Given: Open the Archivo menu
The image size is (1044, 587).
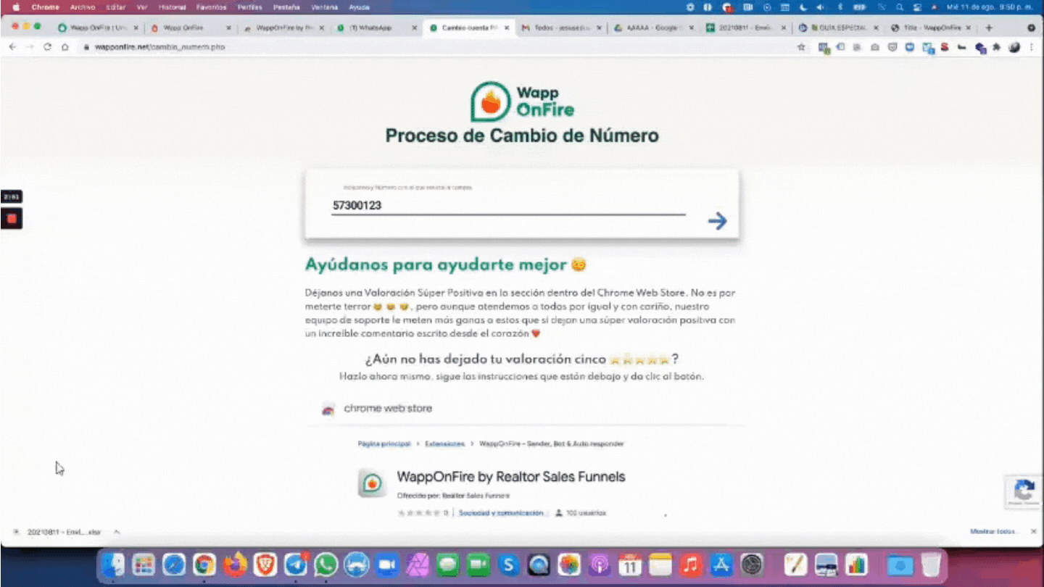Looking at the screenshot, I should pos(82,7).
